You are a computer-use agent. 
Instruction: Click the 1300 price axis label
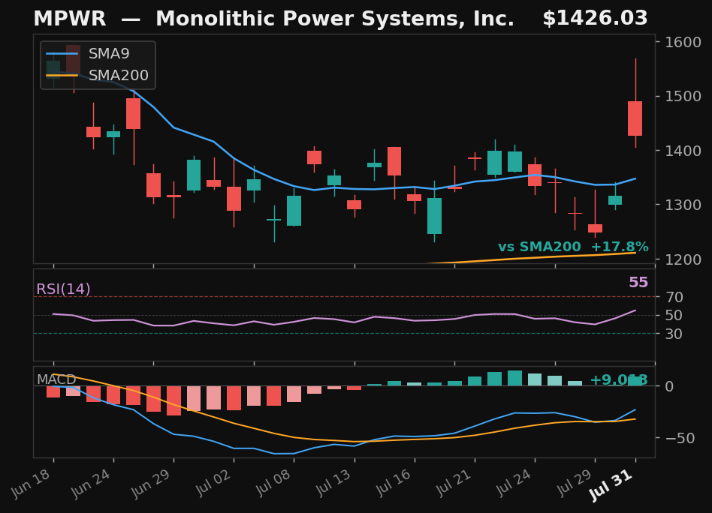pyautogui.click(x=683, y=205)
